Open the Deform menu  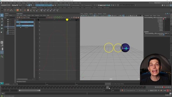[x=51, y=3]
